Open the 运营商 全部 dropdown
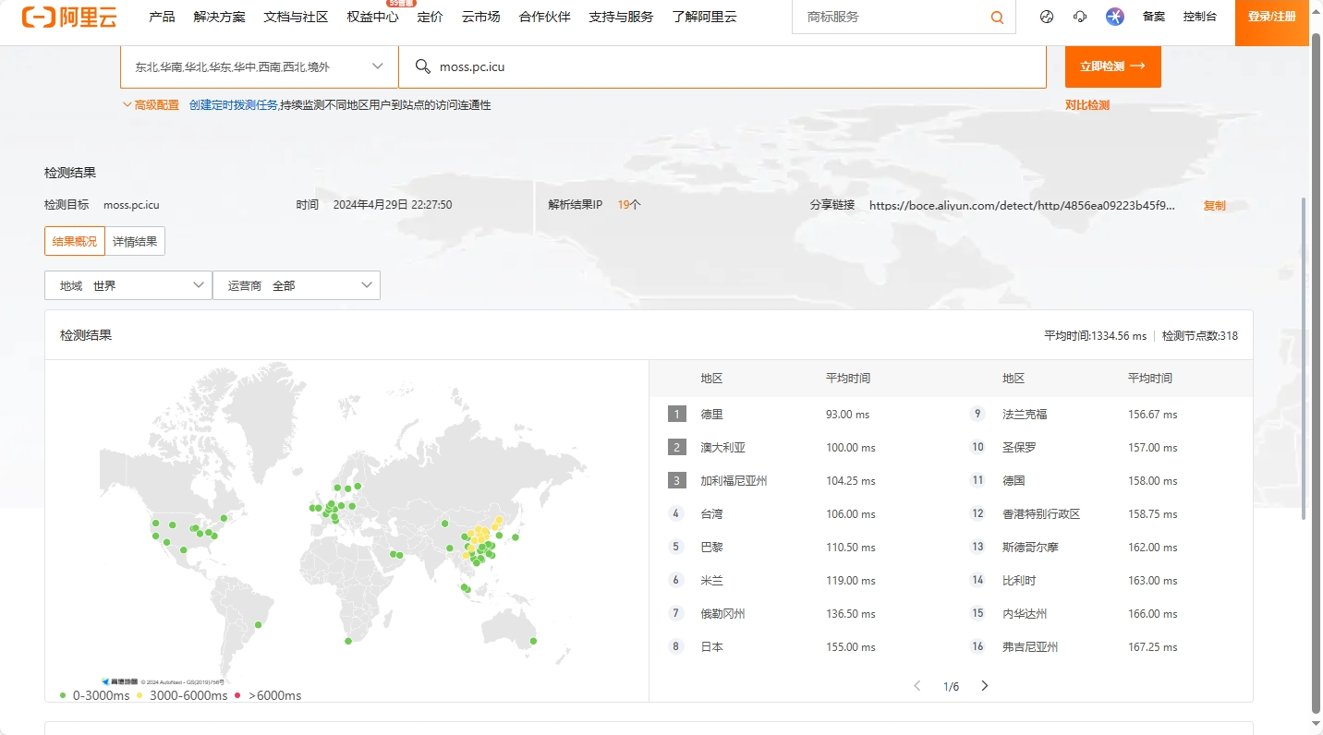Screen dimensions: 1323x735 (297, 286)
